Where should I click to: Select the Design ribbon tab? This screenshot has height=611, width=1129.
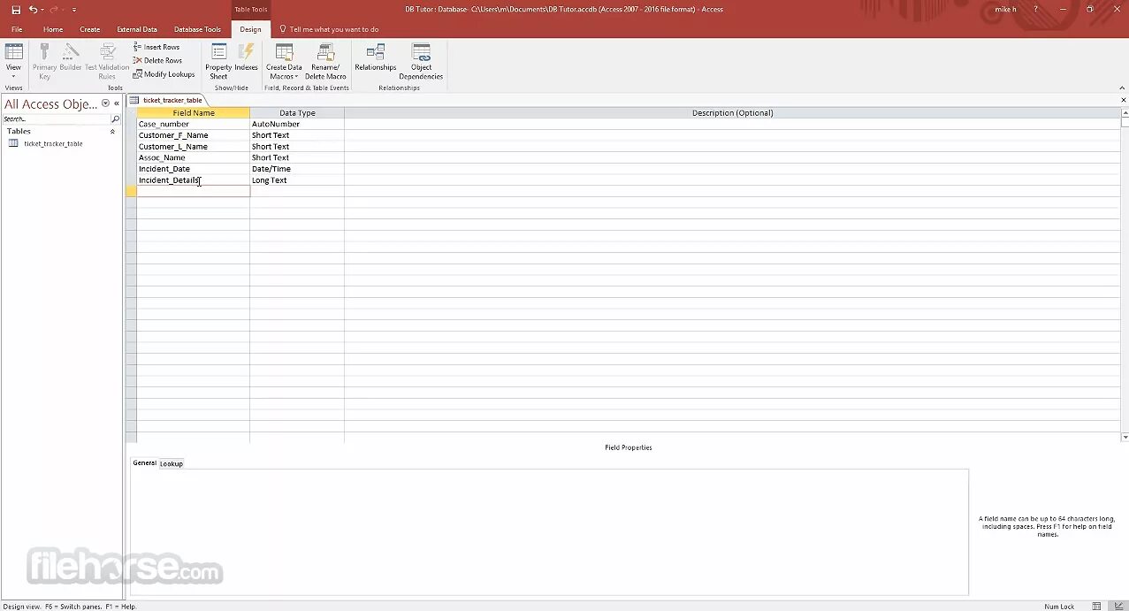point(250,29)
